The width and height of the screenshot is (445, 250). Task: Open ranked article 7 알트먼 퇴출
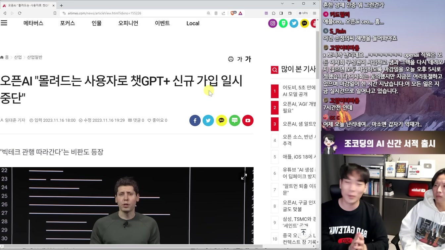coord(293,189)
